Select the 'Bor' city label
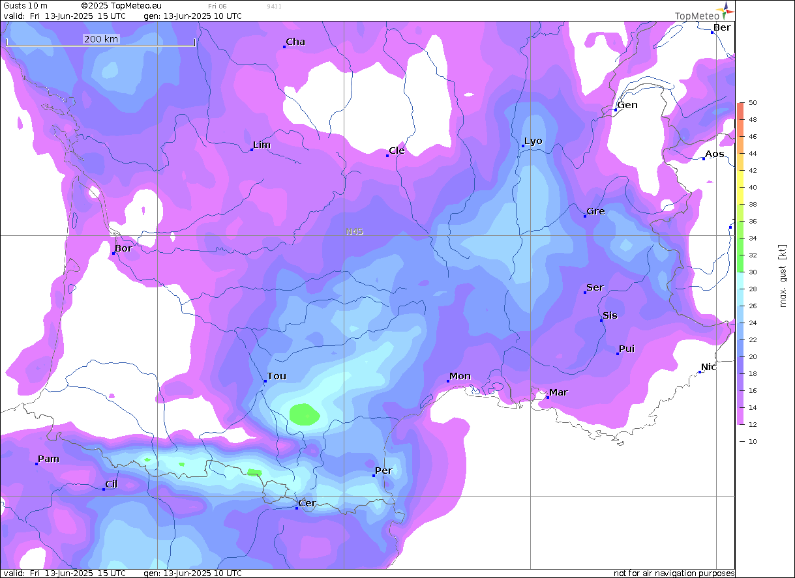795x578 pixels. click(123, 248)
